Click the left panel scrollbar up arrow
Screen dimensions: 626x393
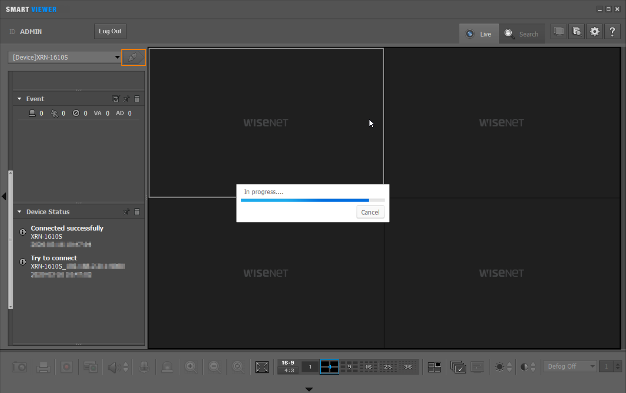pos(11,173)
